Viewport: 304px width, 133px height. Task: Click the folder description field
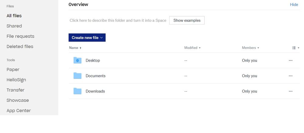point(118,21)
